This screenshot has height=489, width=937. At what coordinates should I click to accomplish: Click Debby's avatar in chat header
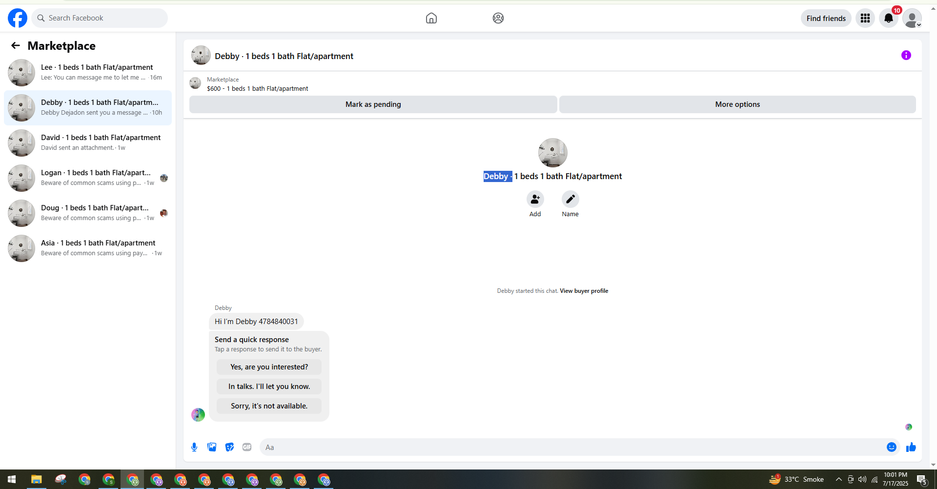point(201,56)
